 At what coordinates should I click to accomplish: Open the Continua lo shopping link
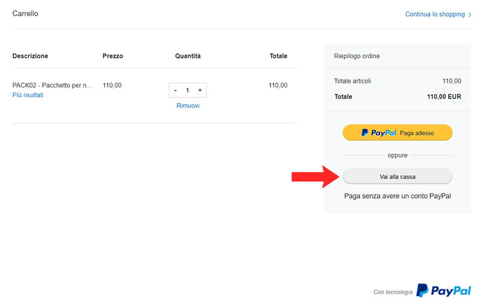click(x=434, y=14)
